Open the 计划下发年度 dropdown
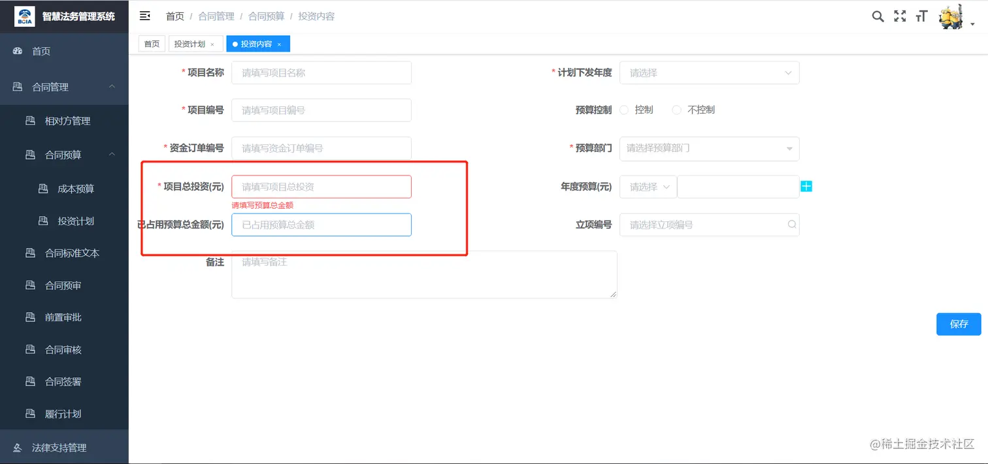 click(x=710, y=73)
